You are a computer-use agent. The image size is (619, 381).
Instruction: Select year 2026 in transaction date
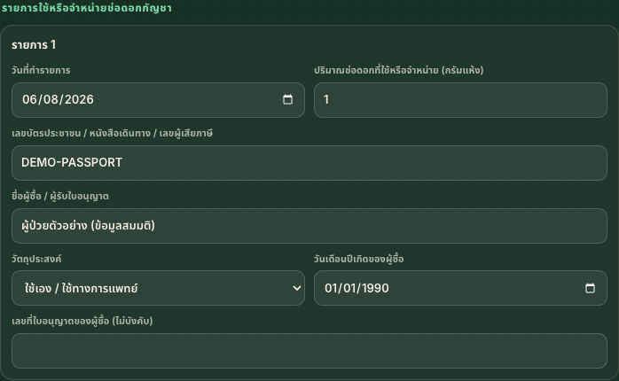(x=79, y=100)
